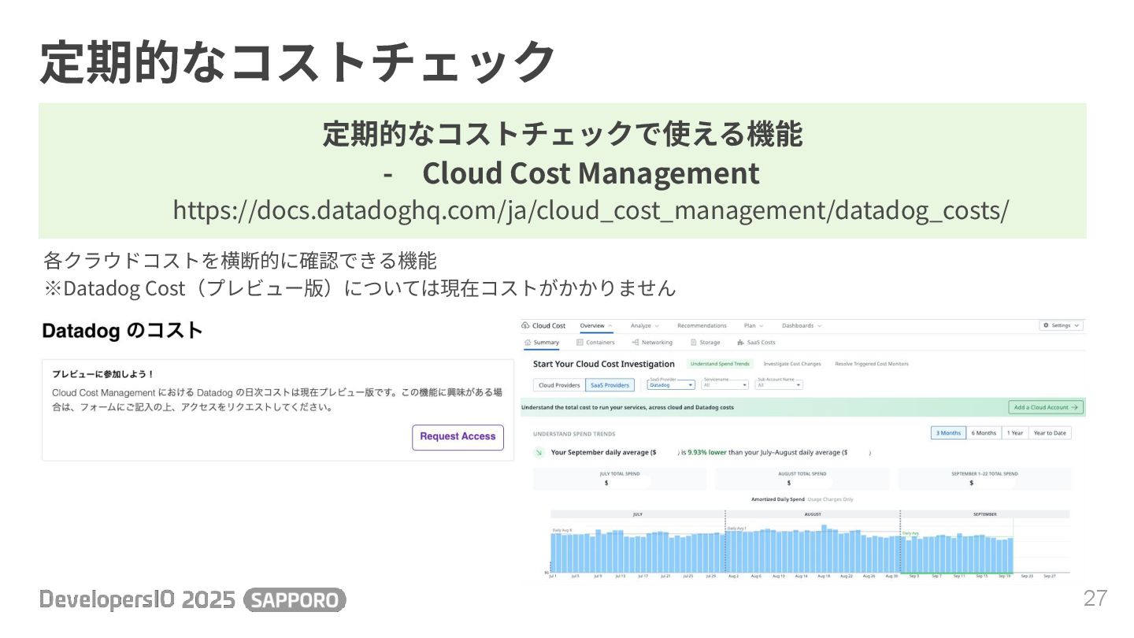The image size is (1134, 638).
Task: Click the Networking tab icon
Action: pos(635,343)
